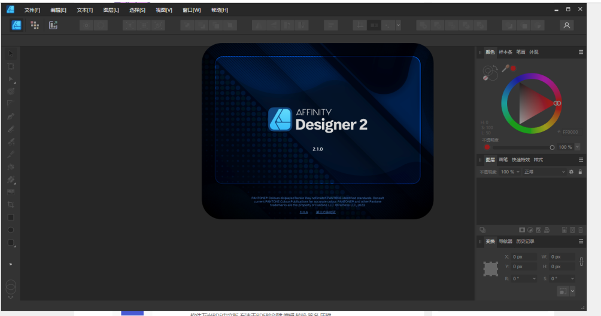Image resolution: width=601 pixels, height=316 pixels.
Task: Select the Ellipse tool
Action: click(x=11, y=230)
